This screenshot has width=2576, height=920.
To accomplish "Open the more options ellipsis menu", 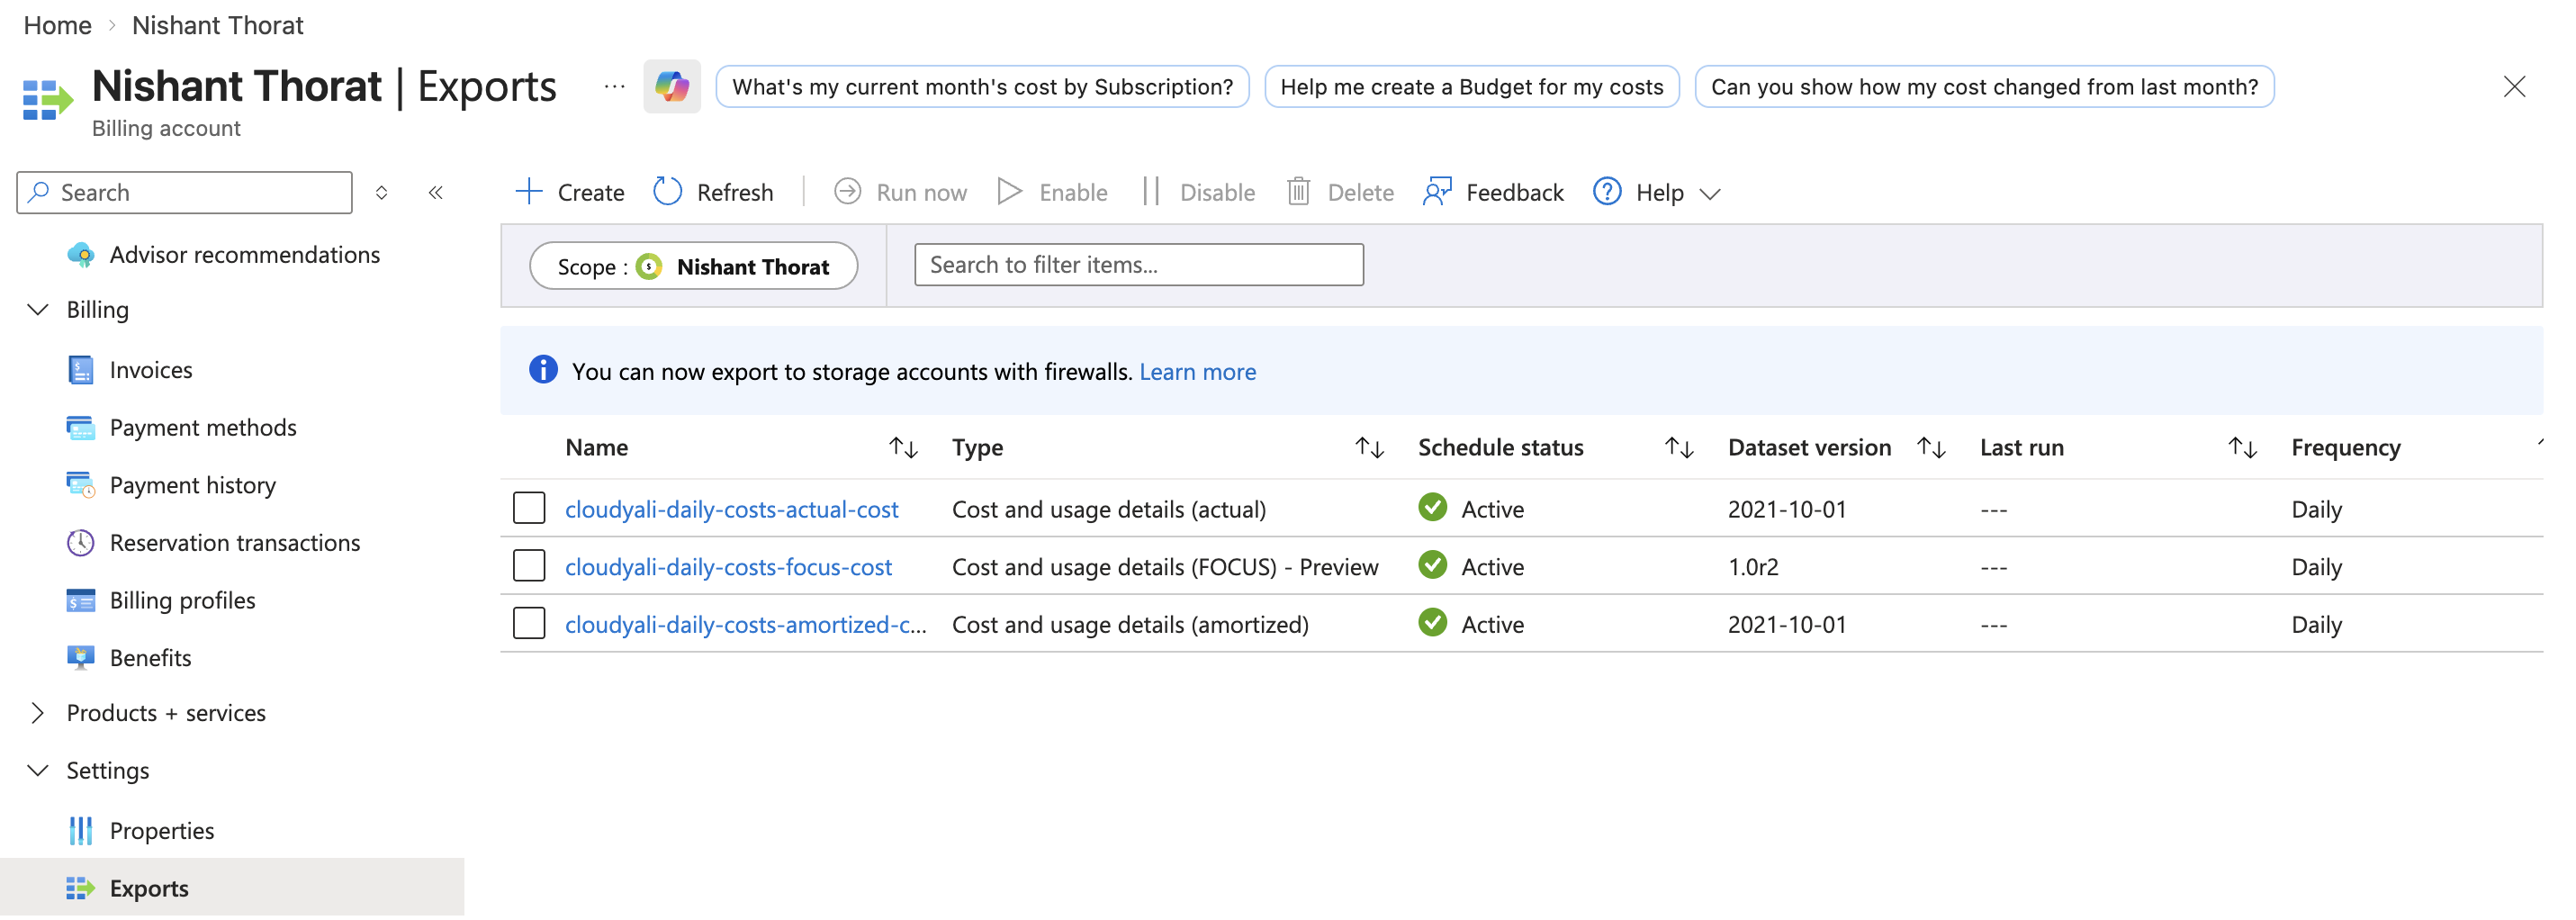I will (x=612, y=87).
